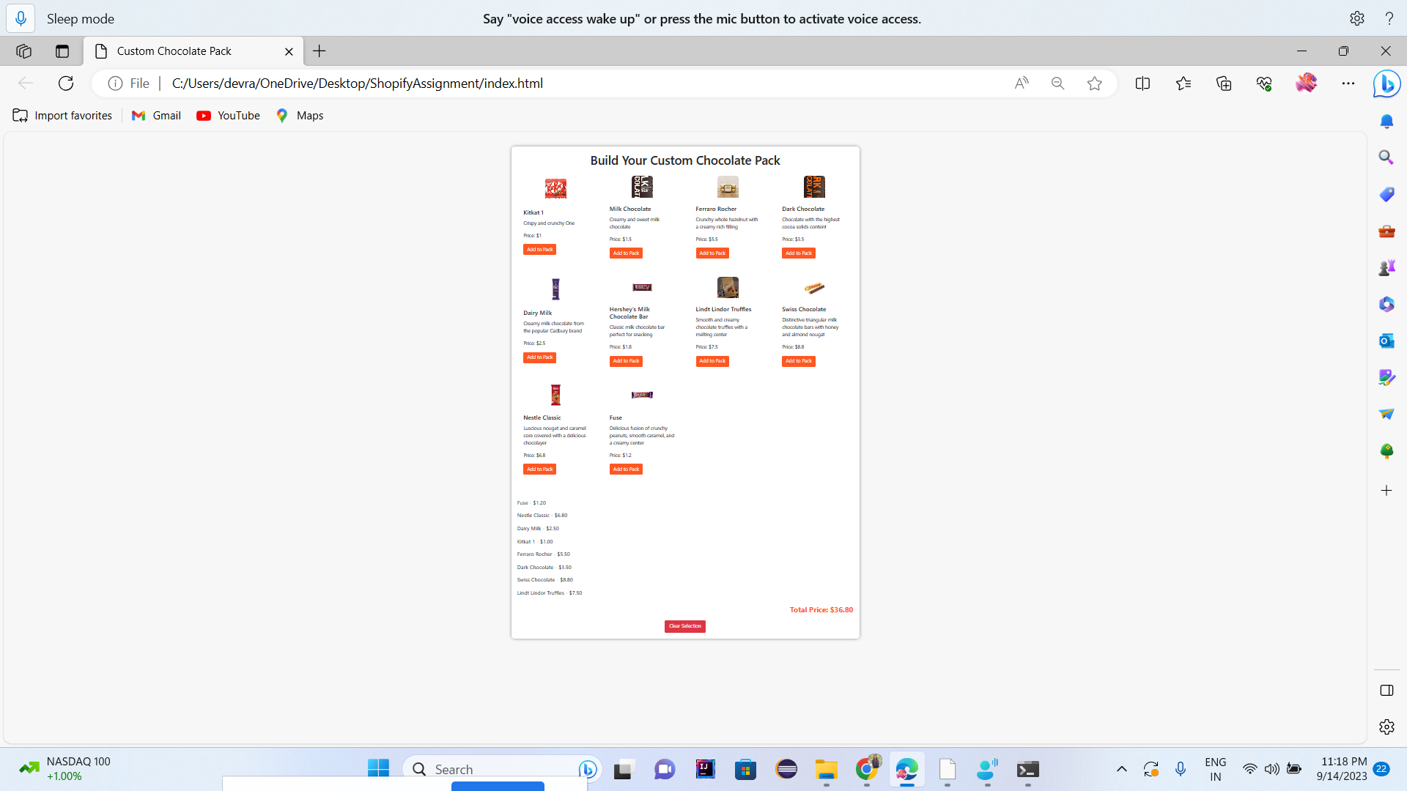Launch Spotify from the taskbar
Image resolution: width=1407 pixels, height=791 pixels.
[786, 769]
